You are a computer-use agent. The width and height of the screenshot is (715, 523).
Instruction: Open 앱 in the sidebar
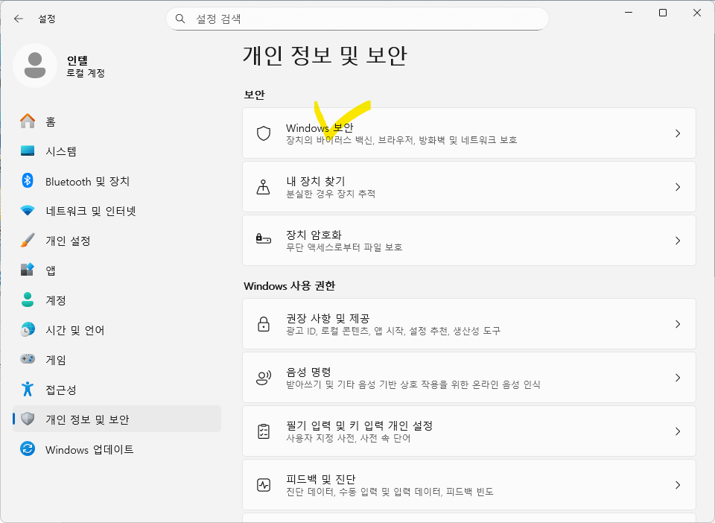point(117,270)
